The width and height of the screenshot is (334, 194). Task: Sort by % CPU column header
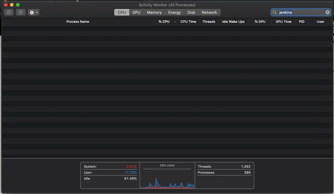pos(164,22)
